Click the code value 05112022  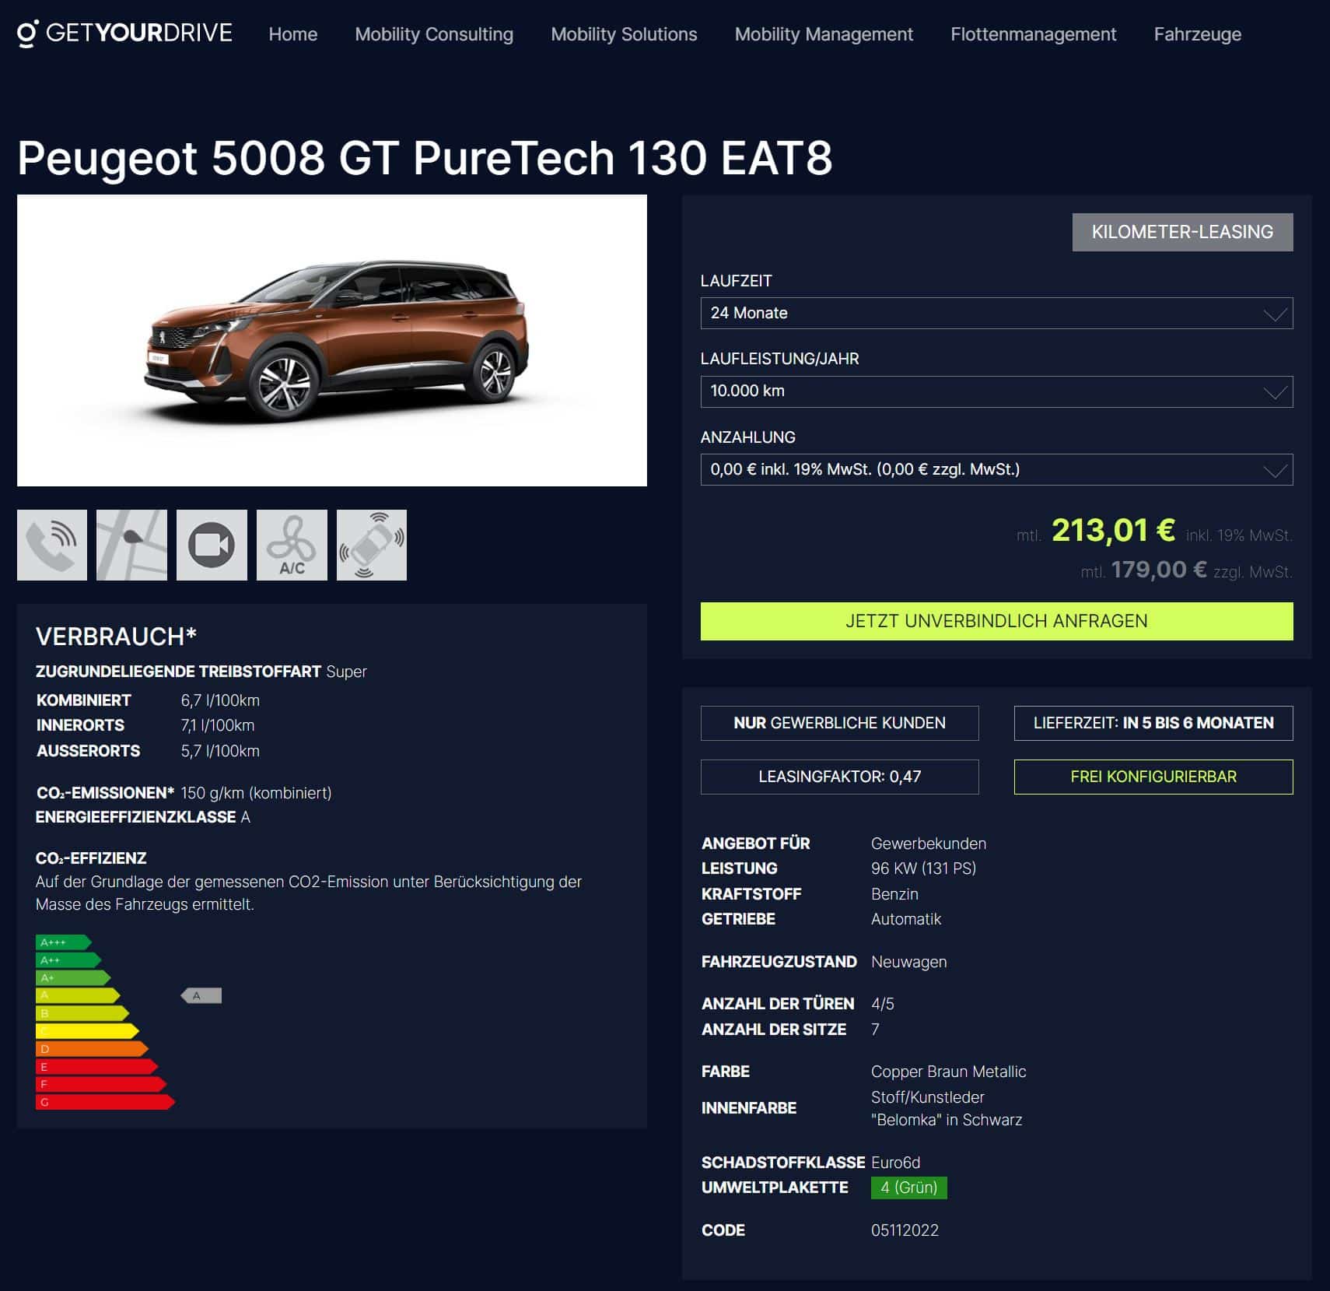905,1230
